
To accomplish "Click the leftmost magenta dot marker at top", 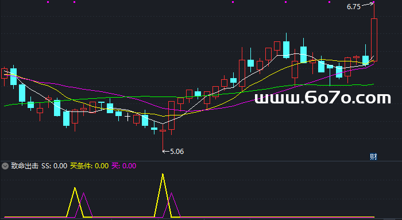I will point(48,2).
